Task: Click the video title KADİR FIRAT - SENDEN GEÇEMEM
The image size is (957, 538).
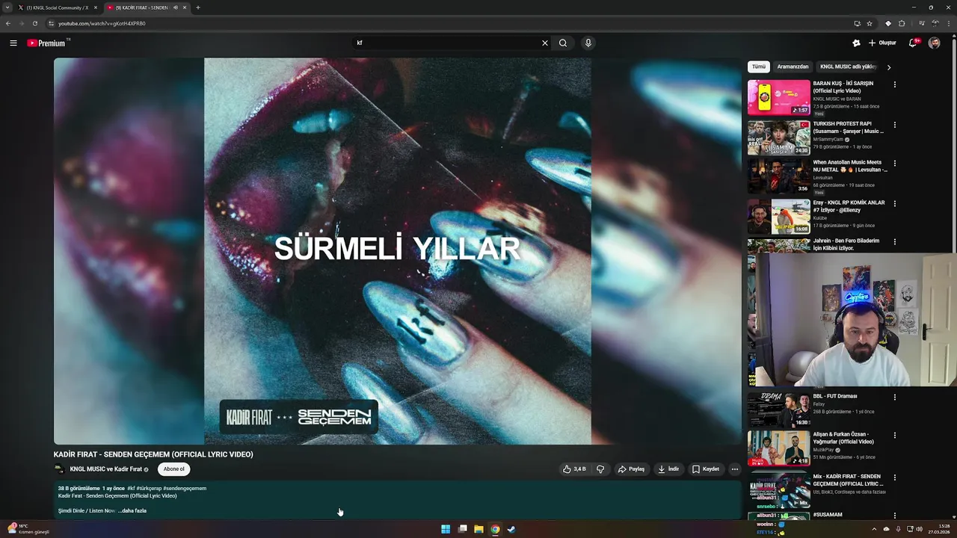Action: click(153, 454)
